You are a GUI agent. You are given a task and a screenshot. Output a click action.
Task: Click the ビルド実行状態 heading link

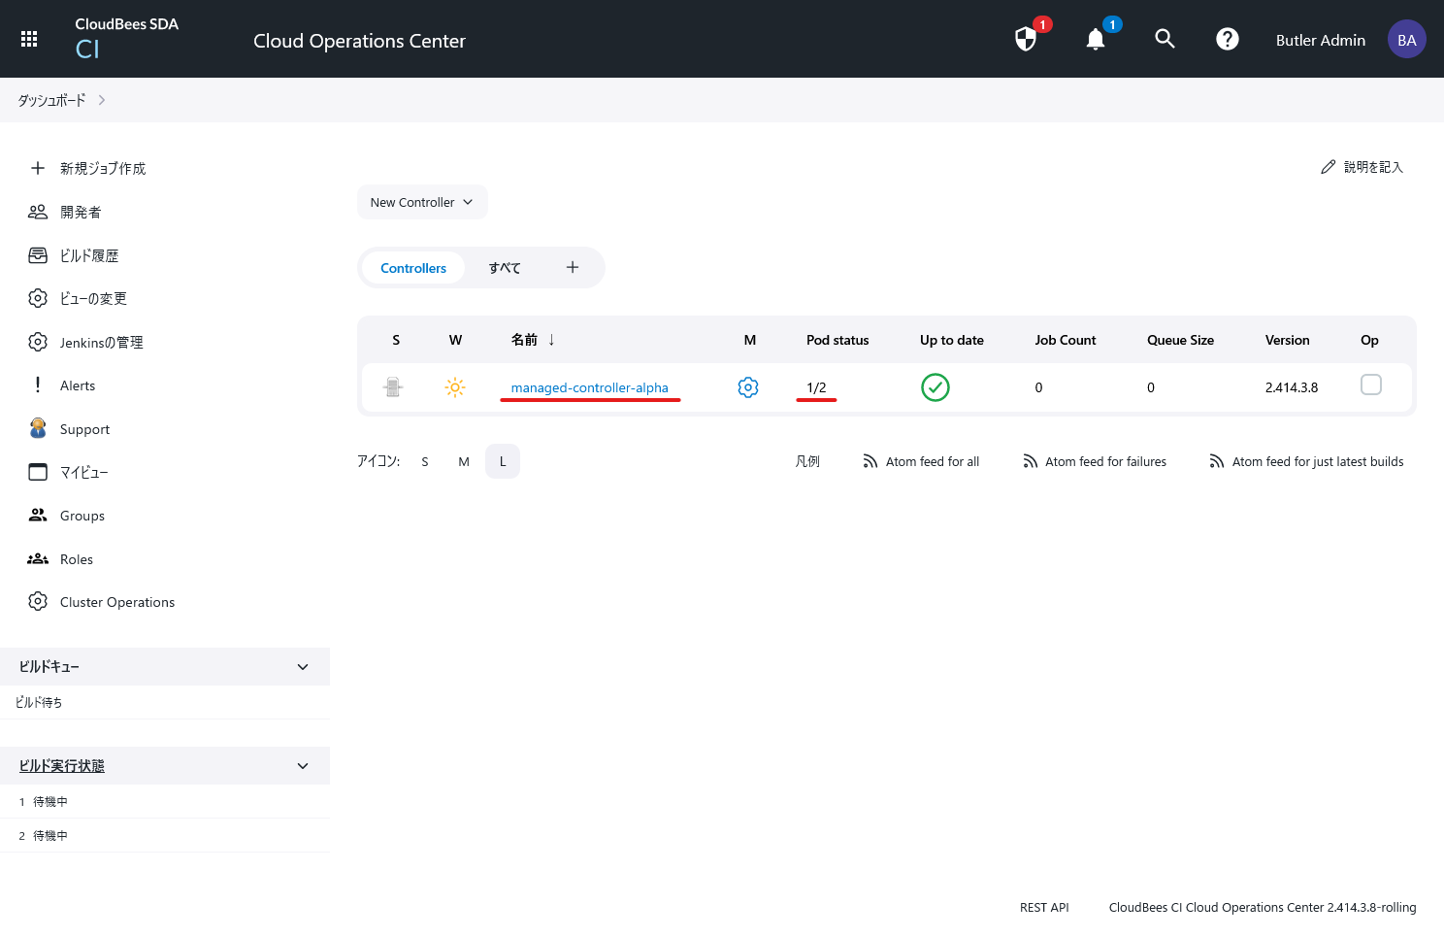click(x=62, y=766)
